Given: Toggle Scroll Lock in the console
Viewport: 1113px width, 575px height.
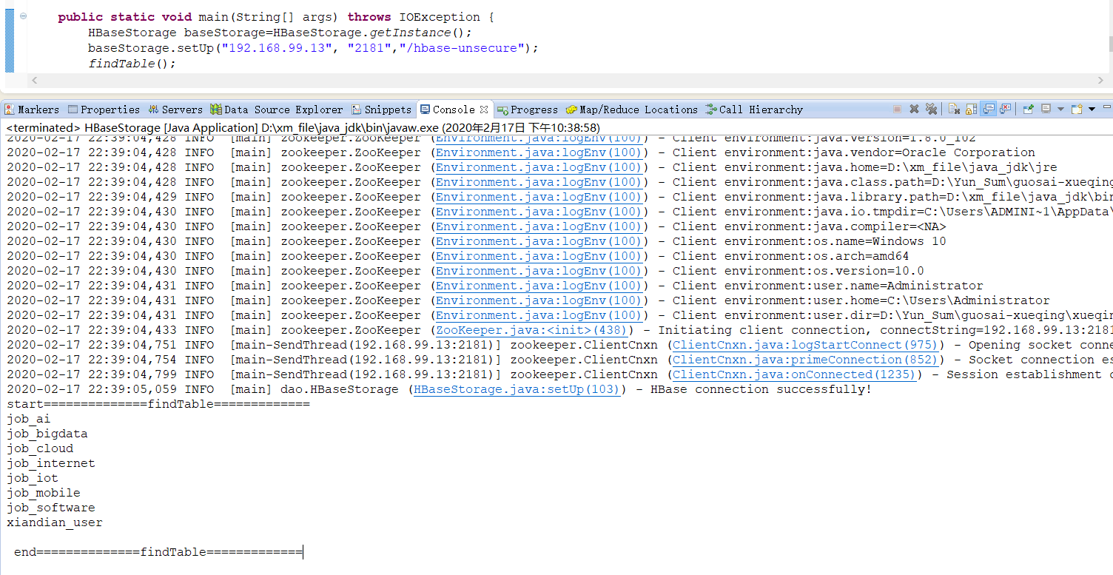Looking at the screenshot, I should pyautogui.click(x=972, y=108).
